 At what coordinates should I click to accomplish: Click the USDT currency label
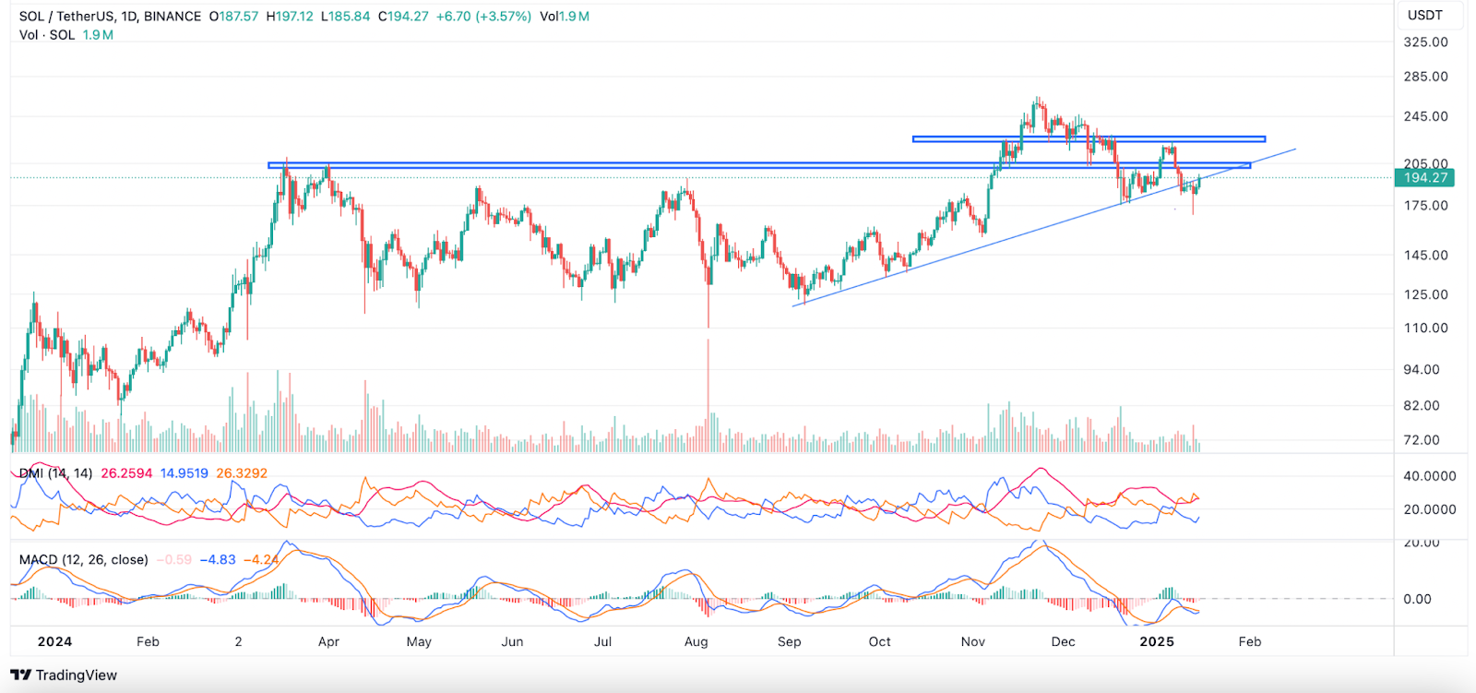pos(1424,15)
